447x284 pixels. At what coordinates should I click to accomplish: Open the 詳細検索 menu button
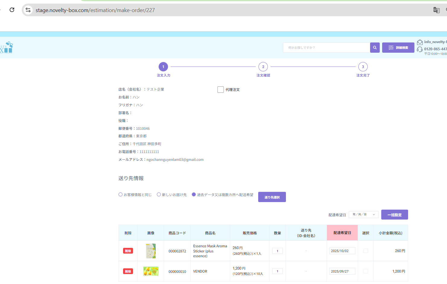(x=398, y=48)
